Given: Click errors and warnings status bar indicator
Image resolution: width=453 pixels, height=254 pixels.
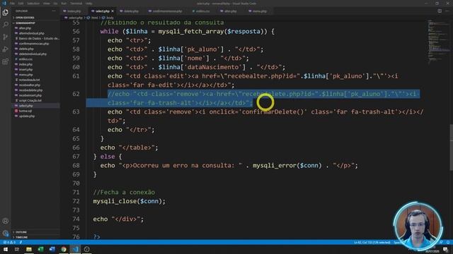Looking at the screenshot, I should pyautogui.click(x=9, y=243).
